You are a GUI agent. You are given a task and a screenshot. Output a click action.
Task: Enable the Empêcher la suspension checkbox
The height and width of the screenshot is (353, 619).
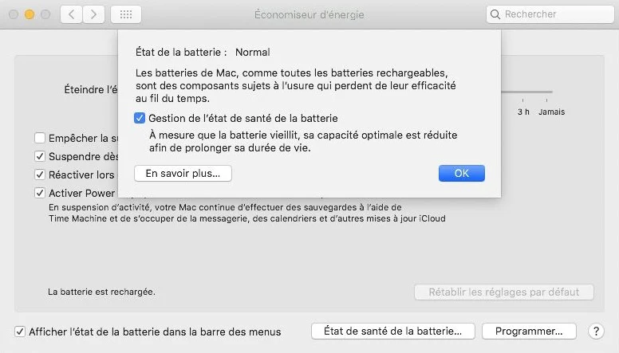coord(39,138)
